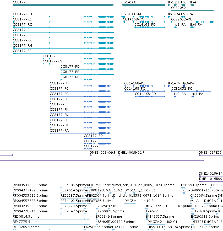Select feature DME1-016H14

click(211, 176)
